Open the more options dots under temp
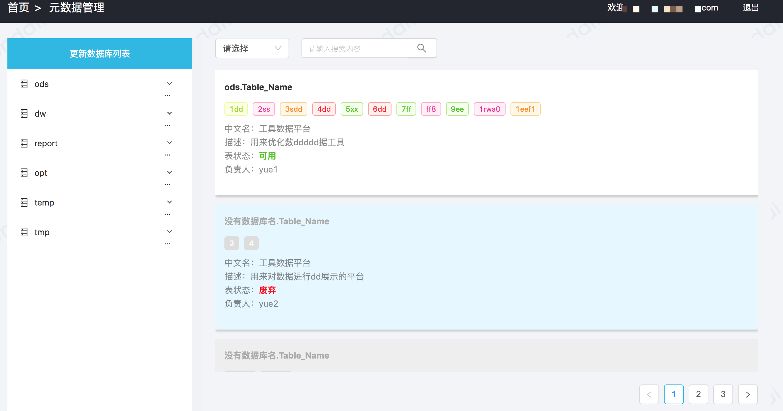This screenshot has width=783, height=411. [167, 214]
